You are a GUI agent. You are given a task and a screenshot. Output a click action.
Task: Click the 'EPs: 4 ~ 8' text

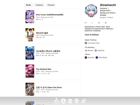point(39,19)
